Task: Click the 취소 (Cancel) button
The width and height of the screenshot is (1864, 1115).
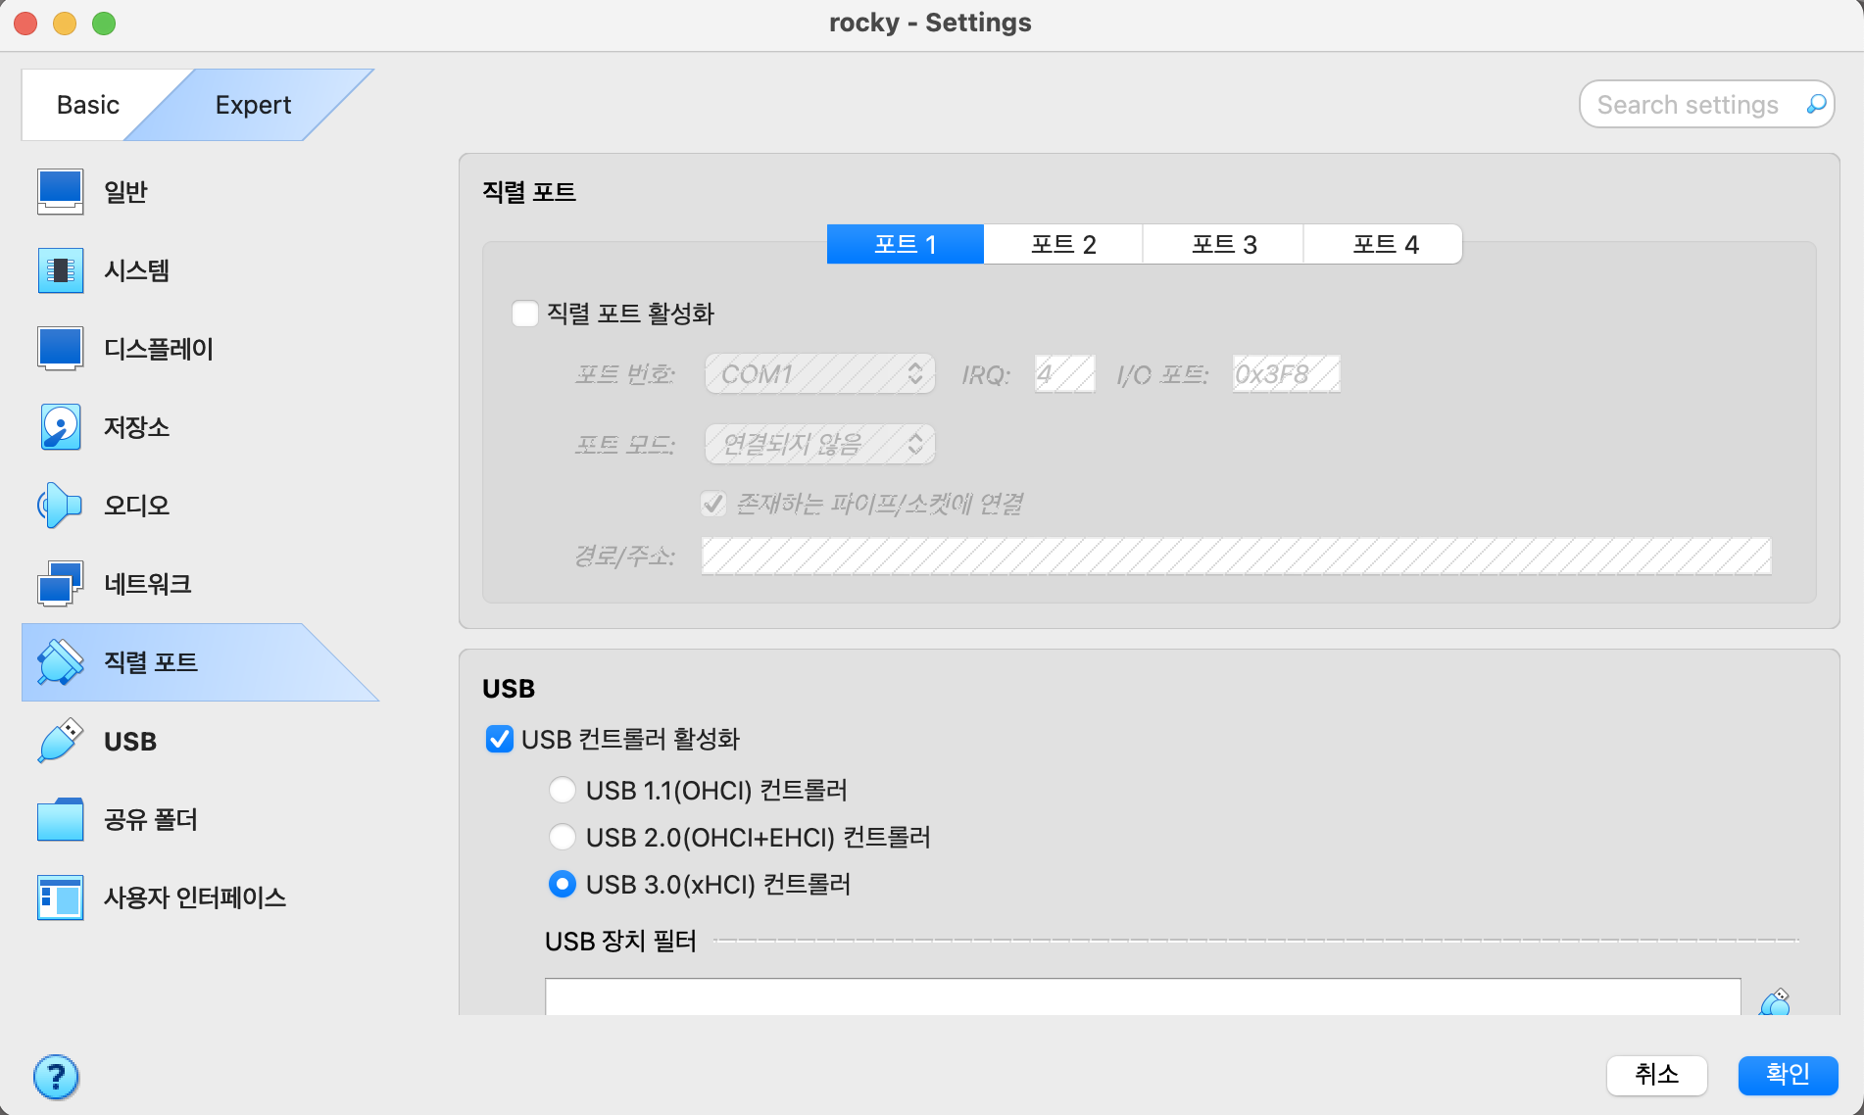Action: point(1657,1075)
